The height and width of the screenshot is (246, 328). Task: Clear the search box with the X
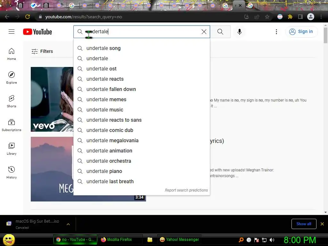coord(204,32)
